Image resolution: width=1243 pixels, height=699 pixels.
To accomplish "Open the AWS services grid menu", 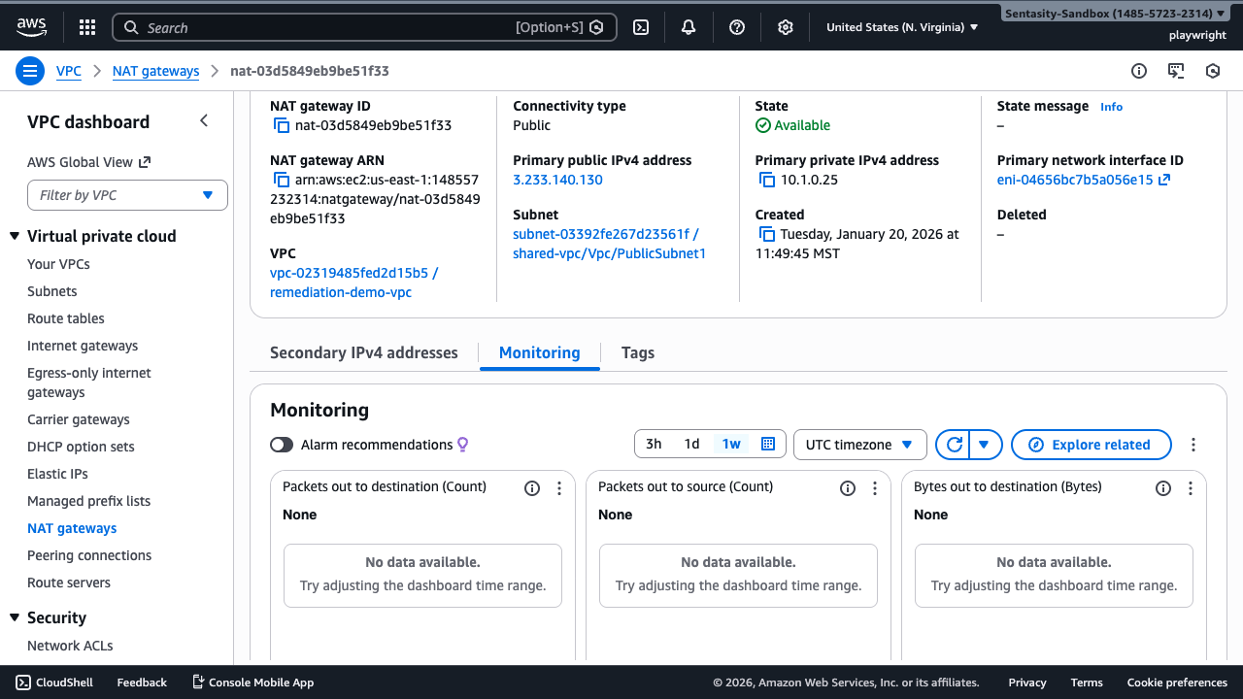I will click(86, 26).
